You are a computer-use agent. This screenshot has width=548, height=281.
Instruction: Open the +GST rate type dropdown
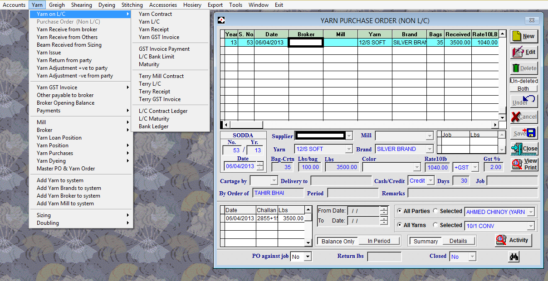click(475, 167)
